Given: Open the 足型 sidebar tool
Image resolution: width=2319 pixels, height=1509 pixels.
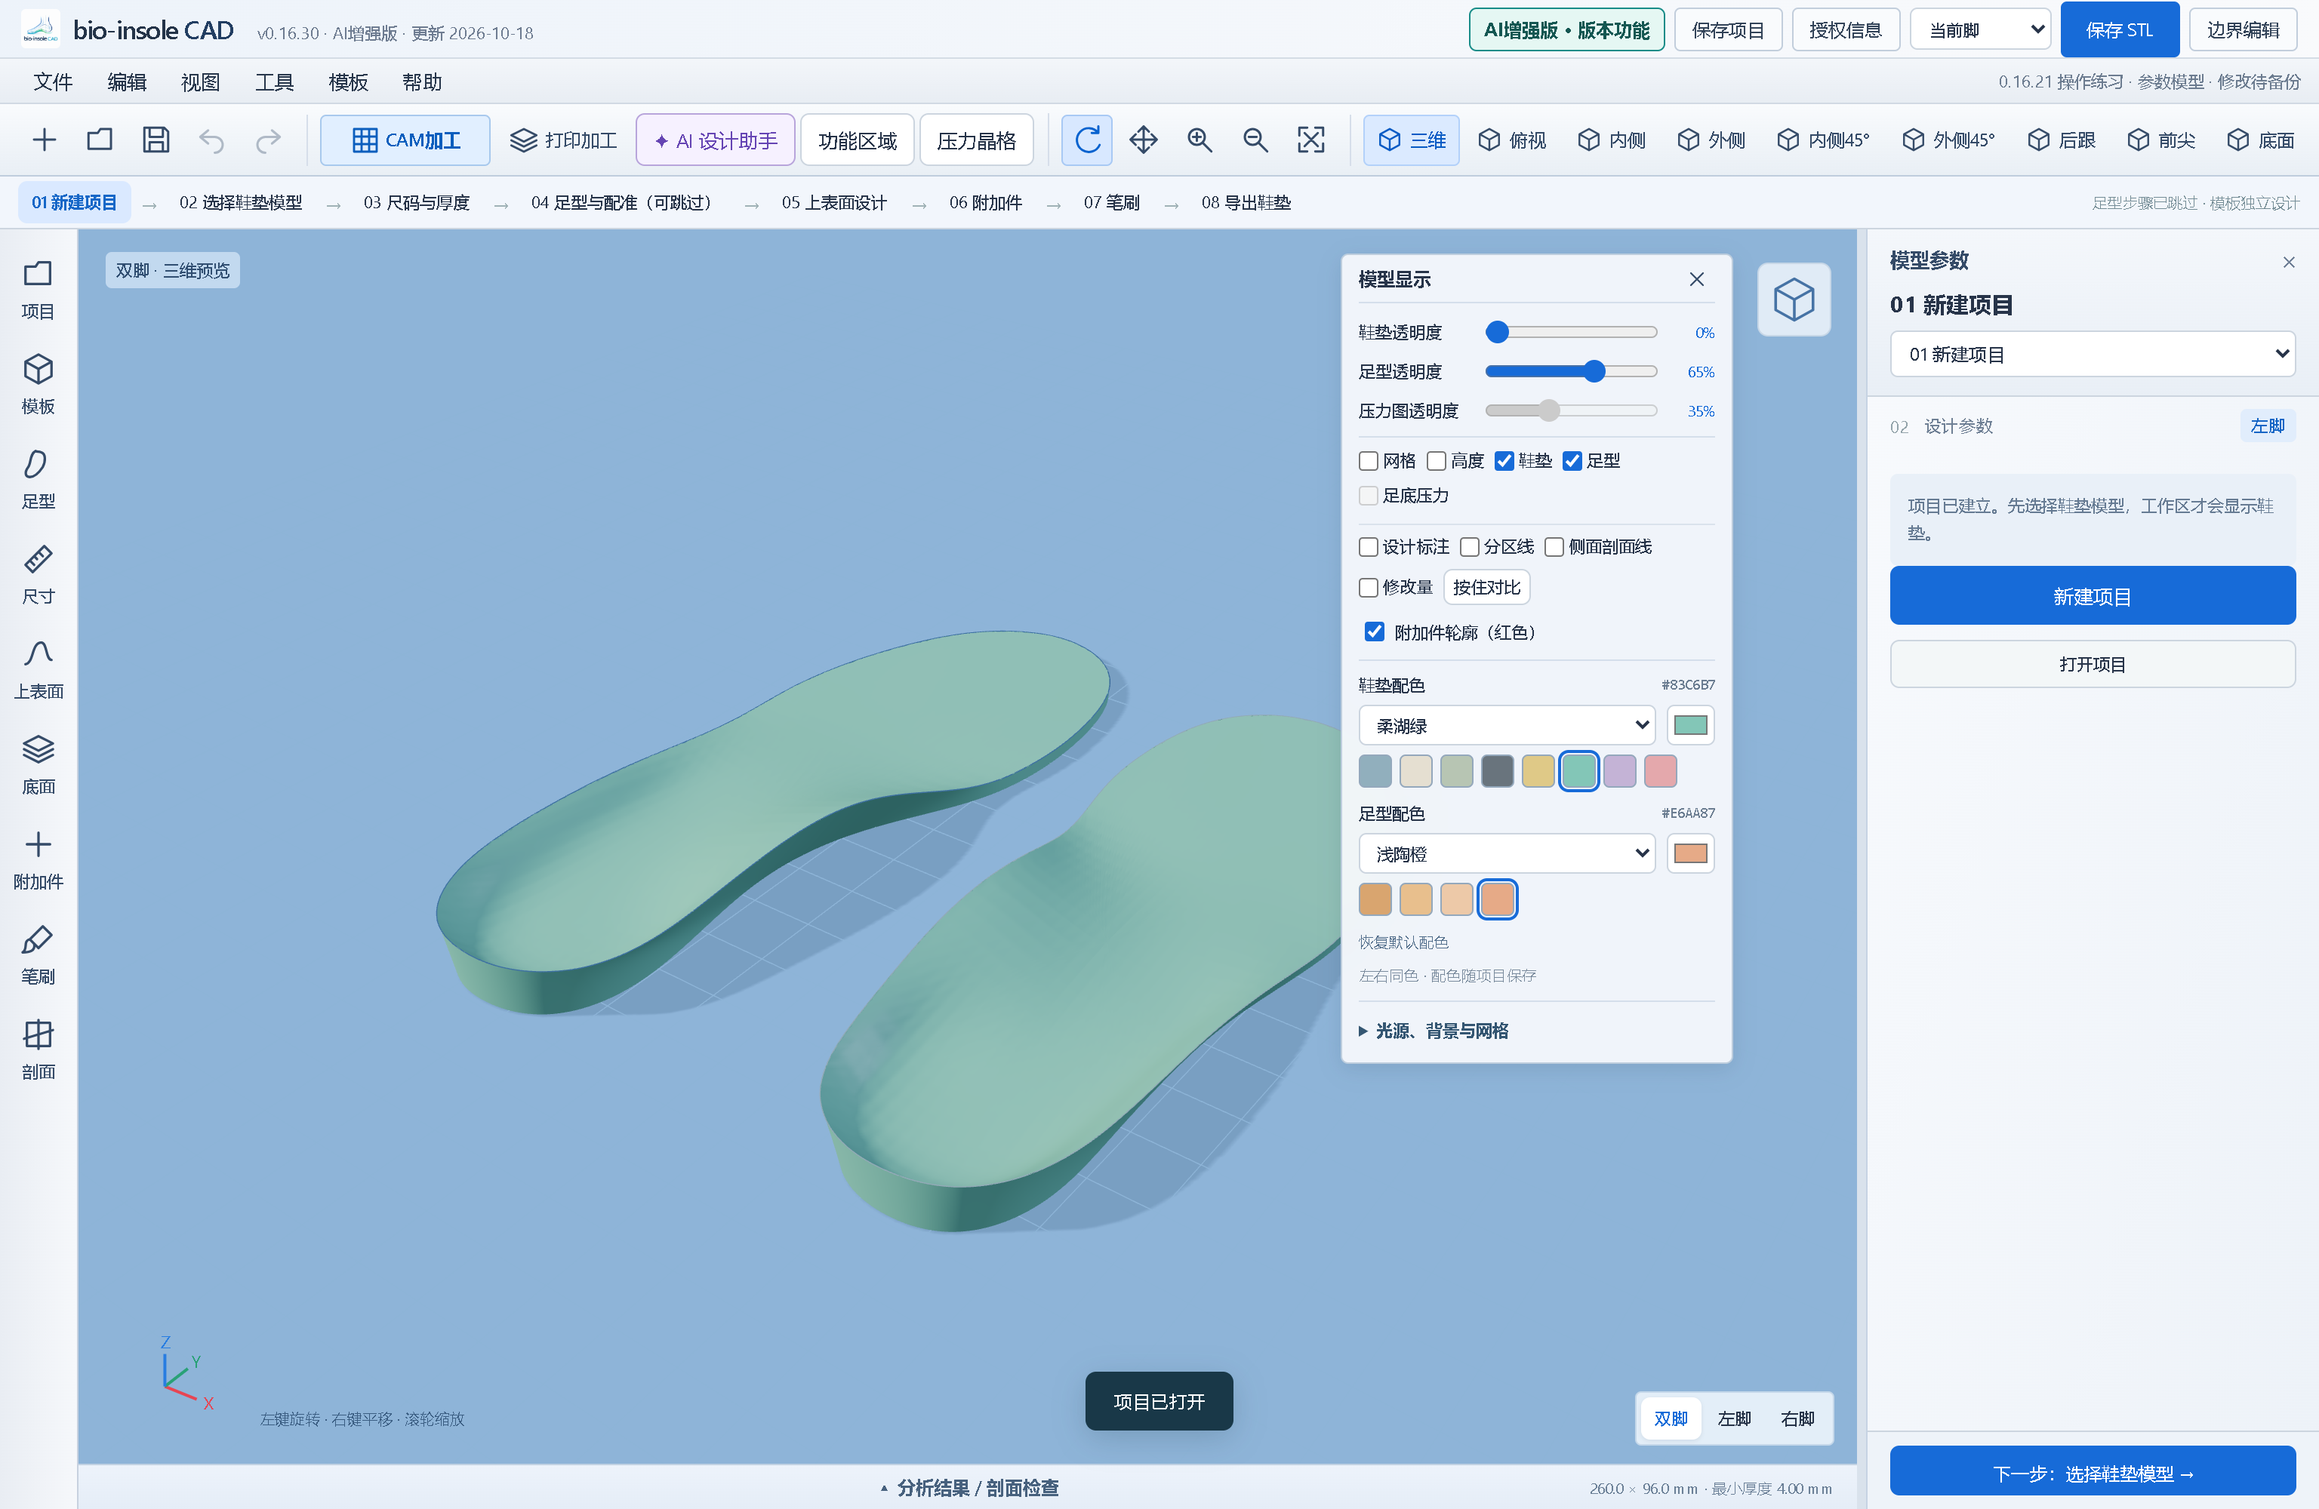Looking at the screenshot, I should [x=38, y=479].
